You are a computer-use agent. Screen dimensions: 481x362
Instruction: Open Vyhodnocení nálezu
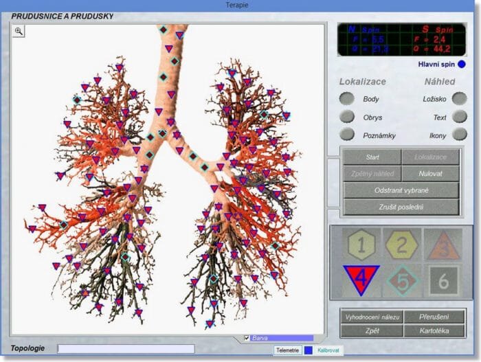coord(372,317)
